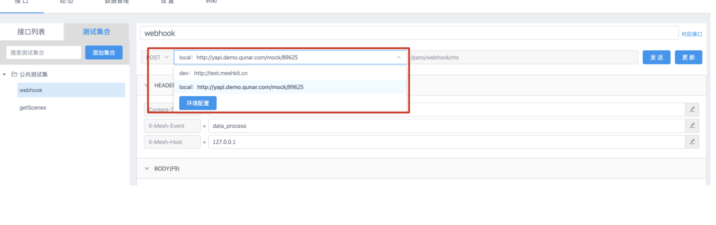
Task: Click the X-Mesh-Event header name field
Action: pos(172,126)
